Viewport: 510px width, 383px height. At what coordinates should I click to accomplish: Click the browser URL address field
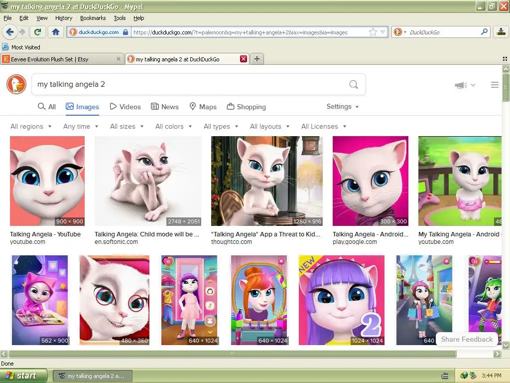249,32
